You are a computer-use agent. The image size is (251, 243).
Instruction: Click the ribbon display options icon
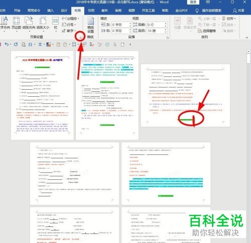[x=208, y=2]
